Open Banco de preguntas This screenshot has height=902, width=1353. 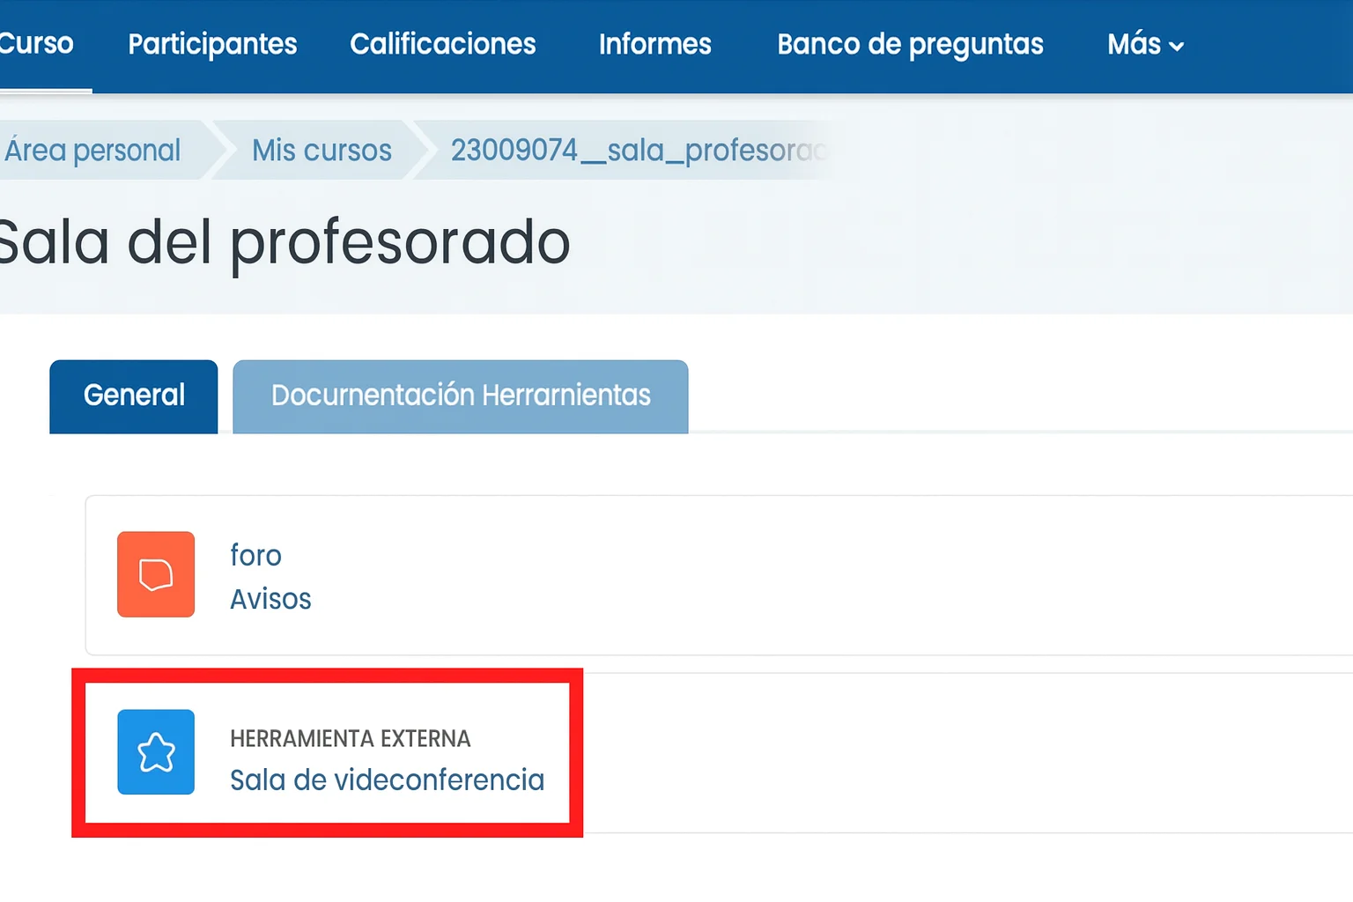pos(910,44)
